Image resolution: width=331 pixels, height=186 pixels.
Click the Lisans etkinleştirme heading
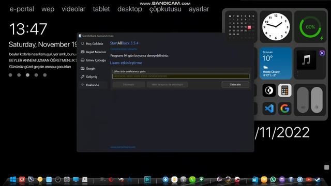point(126,63)
